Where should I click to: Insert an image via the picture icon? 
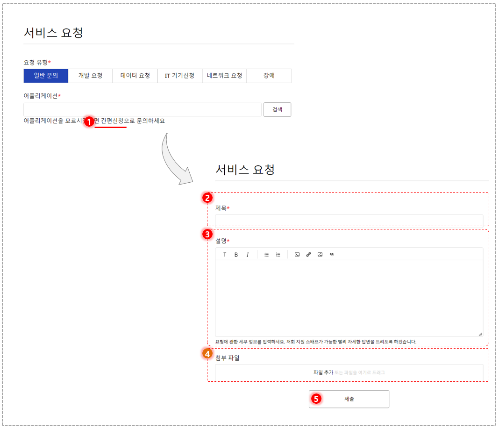(320, 255)
